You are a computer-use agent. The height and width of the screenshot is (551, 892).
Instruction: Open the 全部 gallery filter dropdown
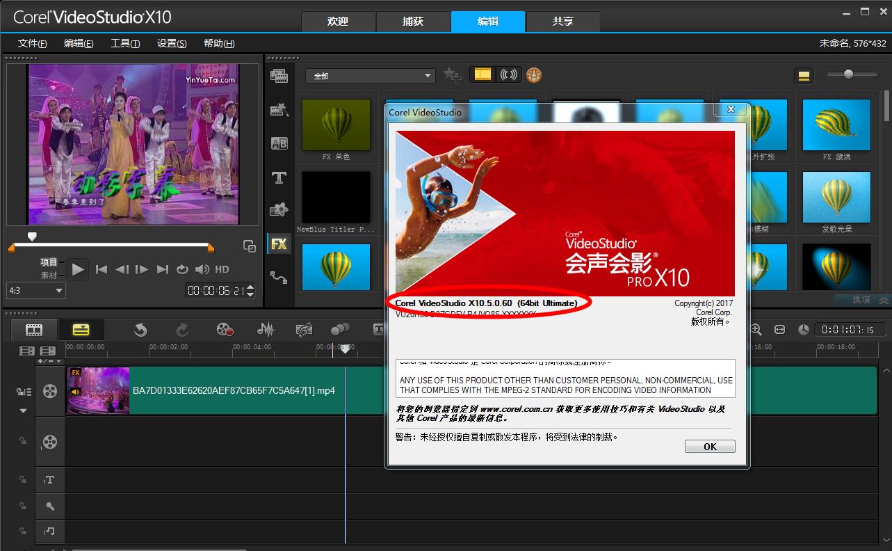point(370,76)
